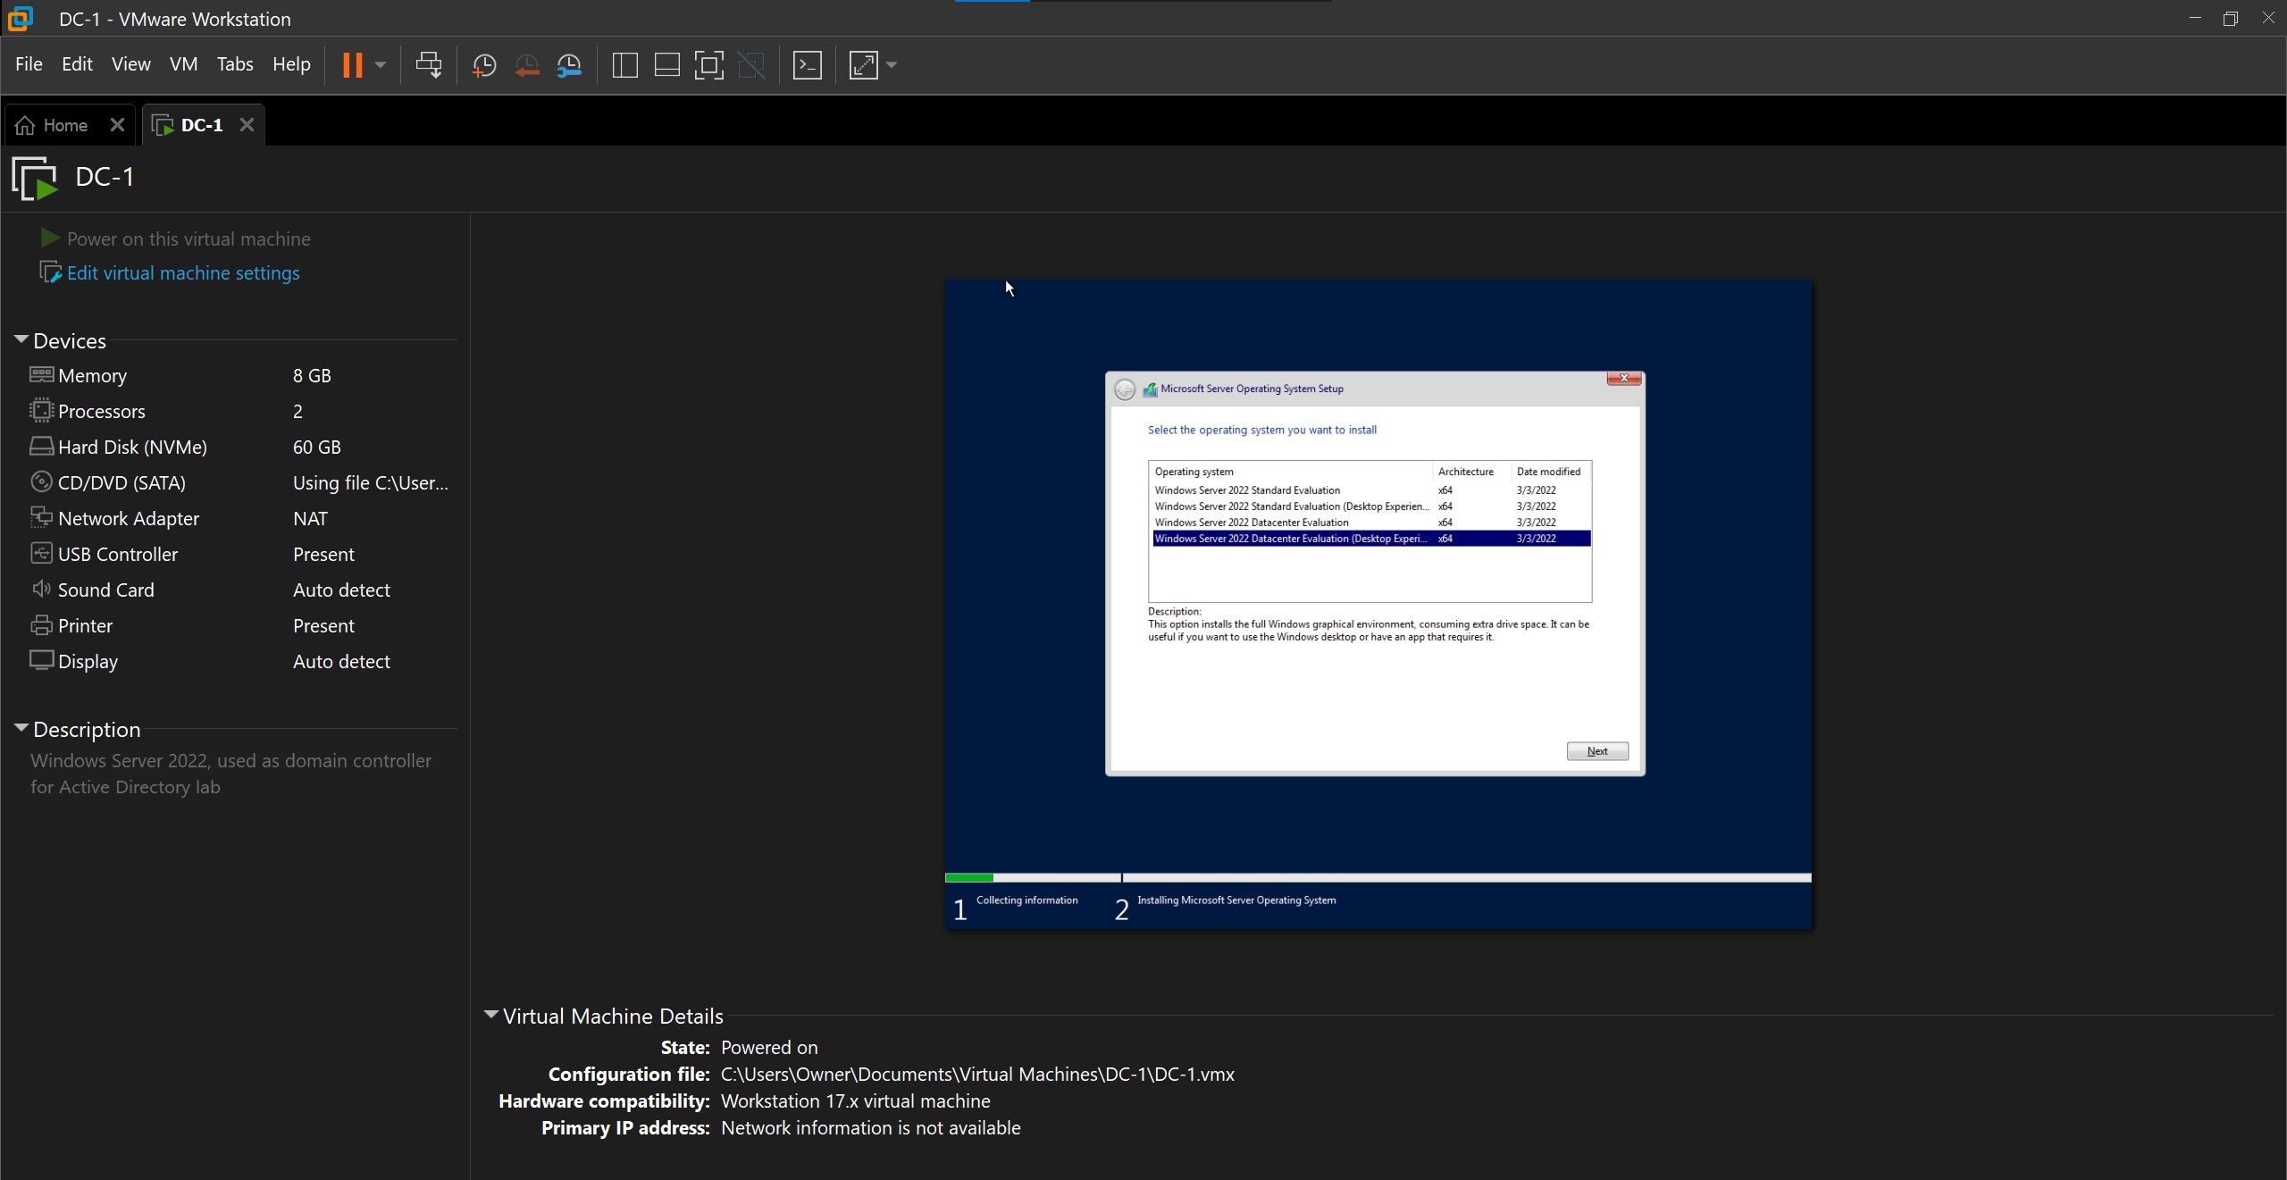Toggle the thumbnail bar view icon

pos(666,64)
